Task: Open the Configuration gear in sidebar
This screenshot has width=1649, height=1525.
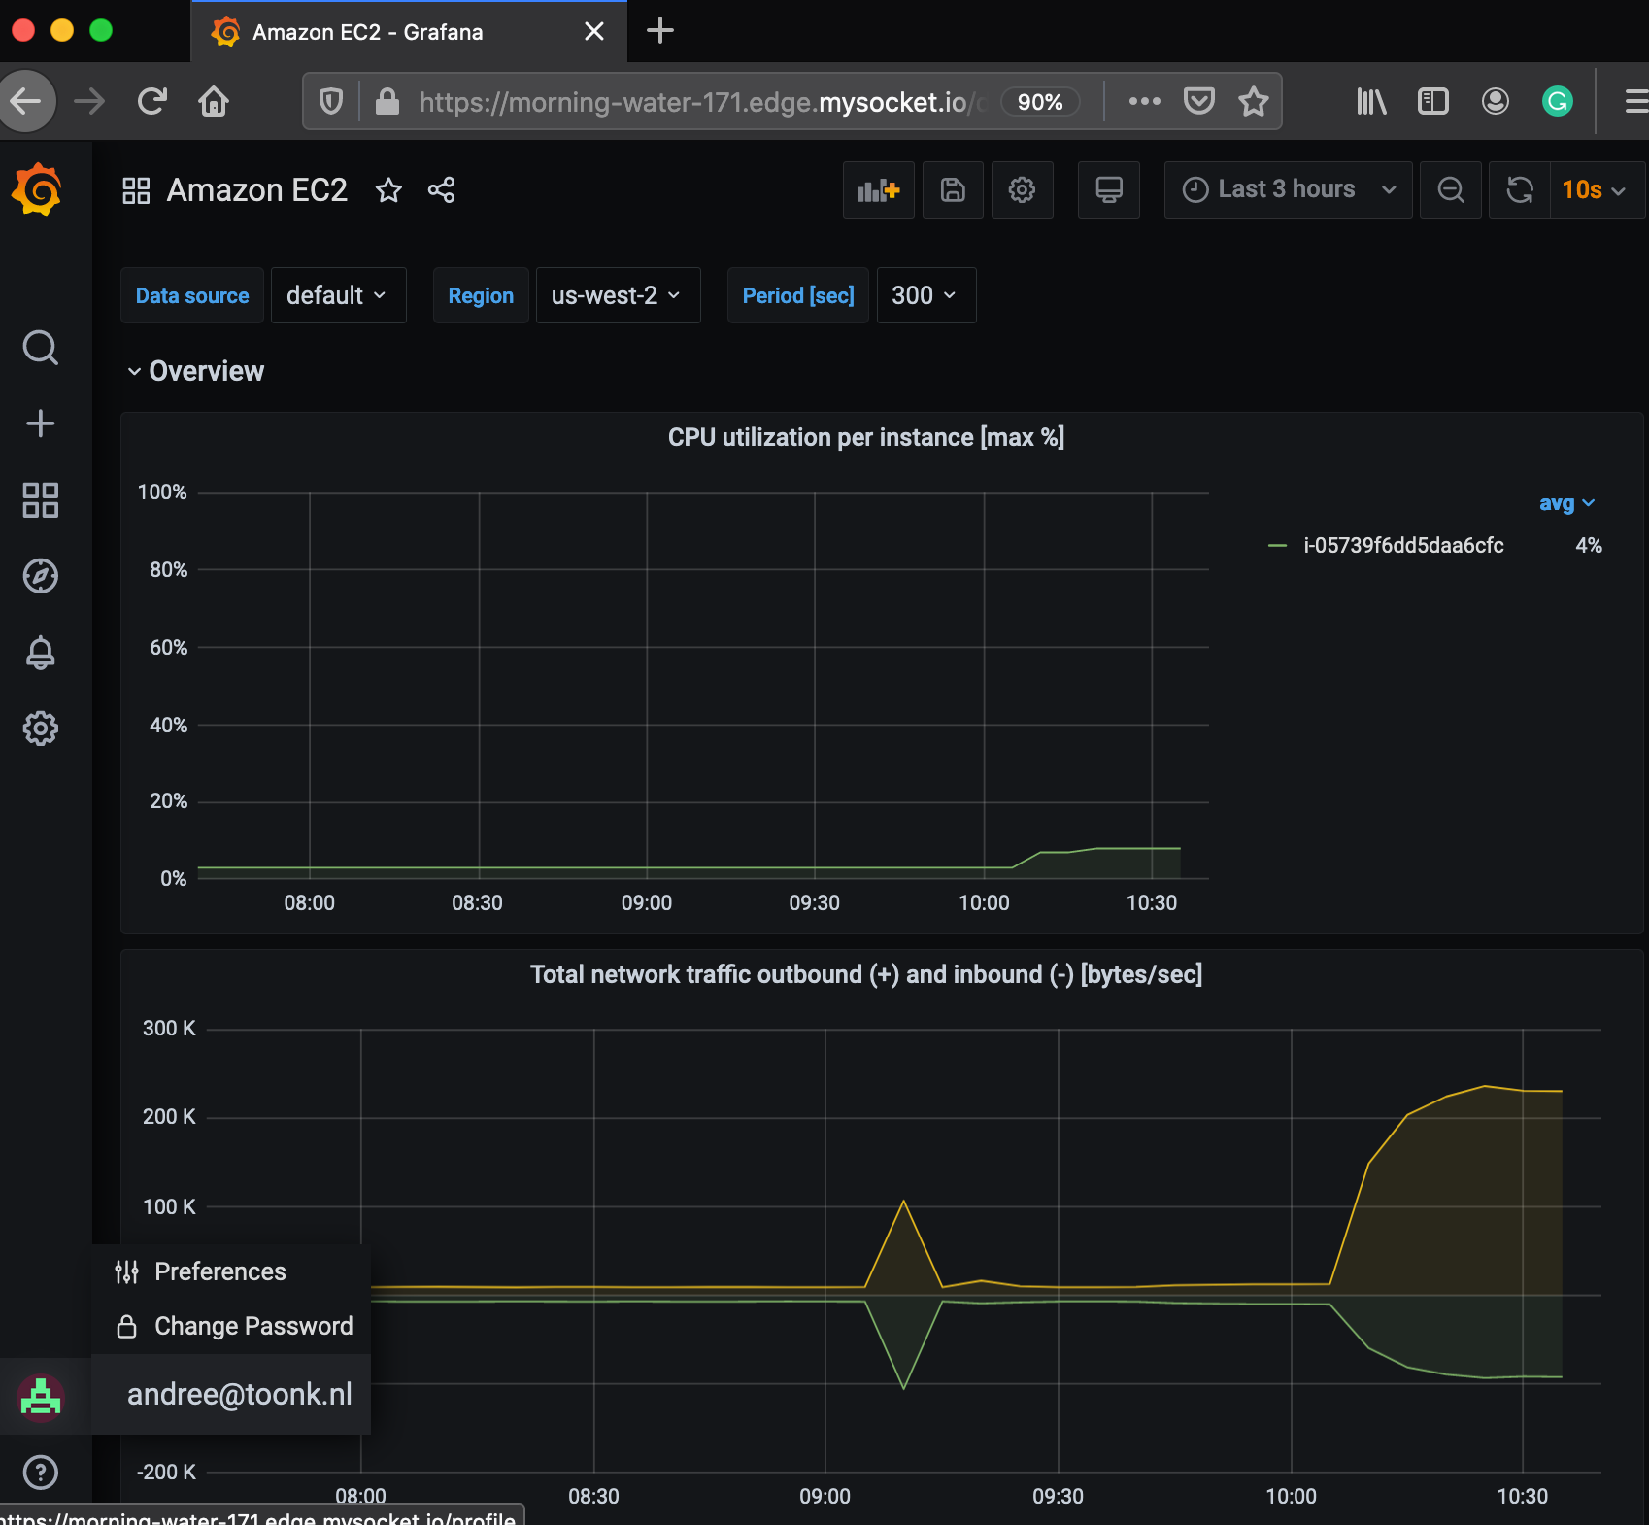Action: click(40, 728)
